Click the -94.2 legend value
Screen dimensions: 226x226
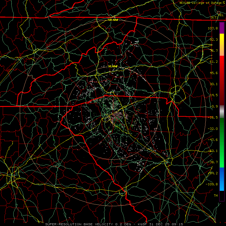click(x=213, y=173)
